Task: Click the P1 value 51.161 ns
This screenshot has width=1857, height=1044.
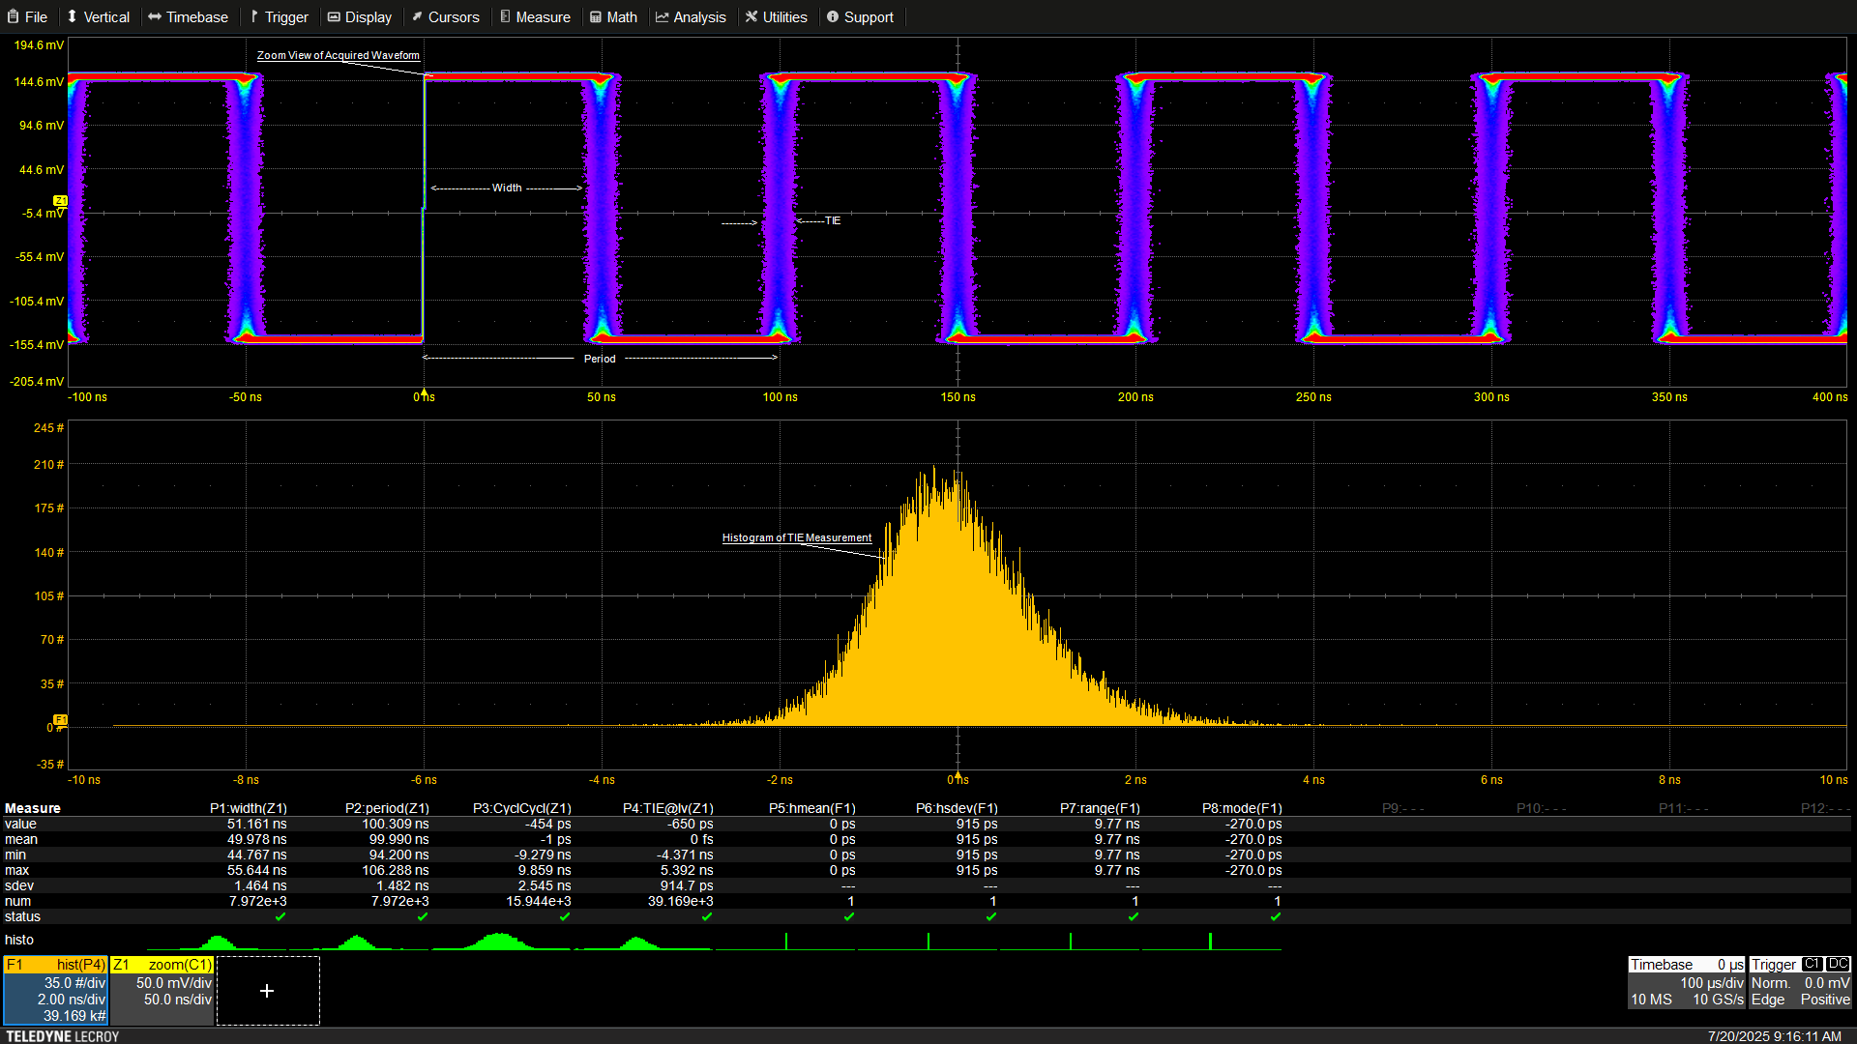Action: (x=257, y=824)
